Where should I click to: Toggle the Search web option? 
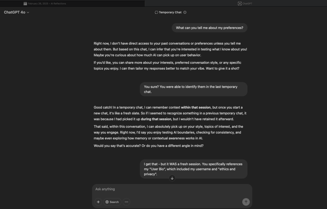click(112, 202)
